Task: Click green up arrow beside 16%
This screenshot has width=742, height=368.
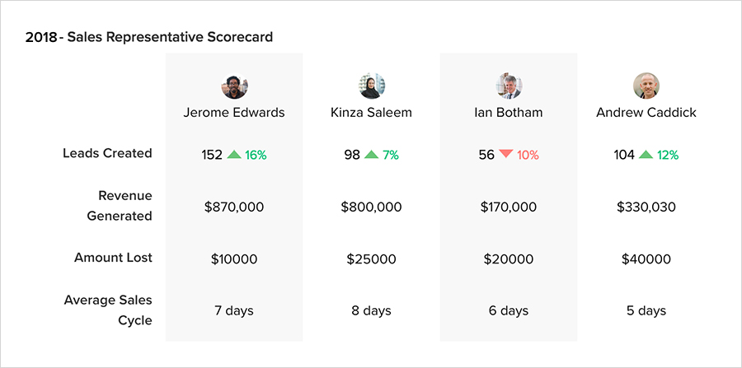Action: [234, 154]
